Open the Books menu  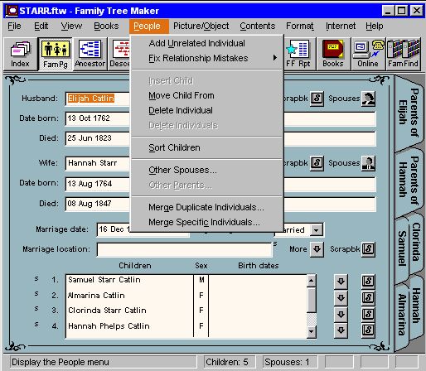106,26
